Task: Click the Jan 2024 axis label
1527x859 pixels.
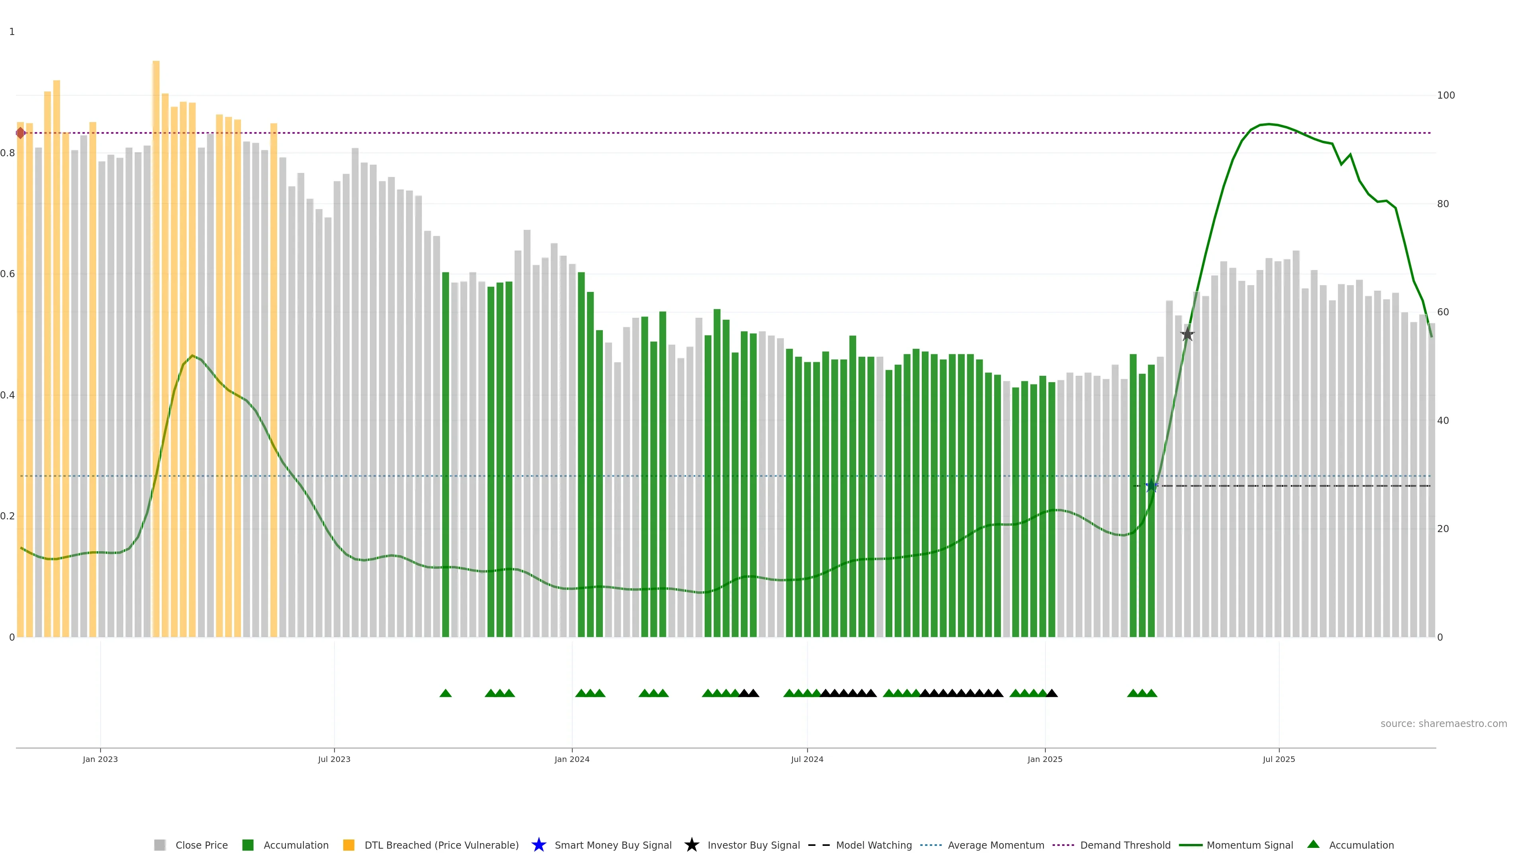Action: 571,759
